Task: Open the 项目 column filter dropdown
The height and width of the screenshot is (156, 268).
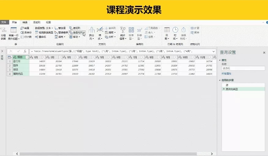Action: pos(27,57)
